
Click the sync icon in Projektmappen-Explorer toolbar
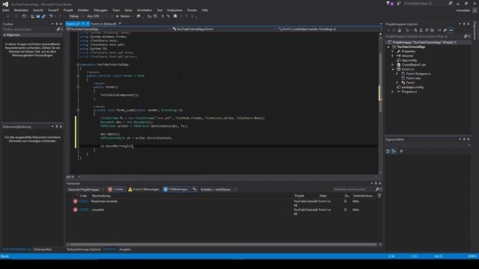pyautogui.click(x=415, y=30)
